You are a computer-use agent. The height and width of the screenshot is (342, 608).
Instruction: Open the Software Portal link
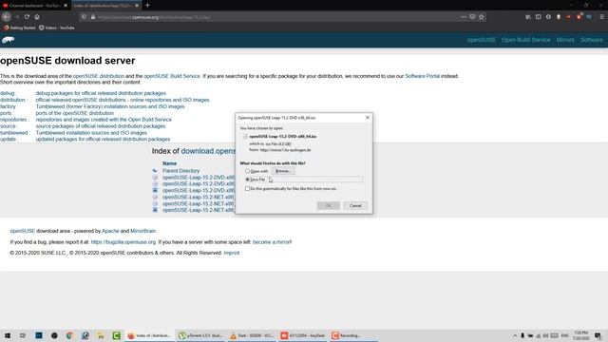422,76
